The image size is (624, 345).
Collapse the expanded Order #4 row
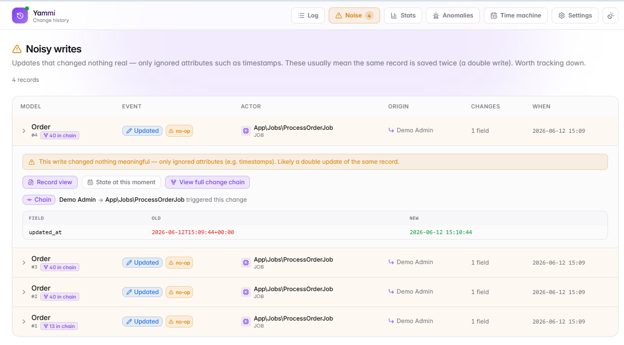tap(23, 131)
